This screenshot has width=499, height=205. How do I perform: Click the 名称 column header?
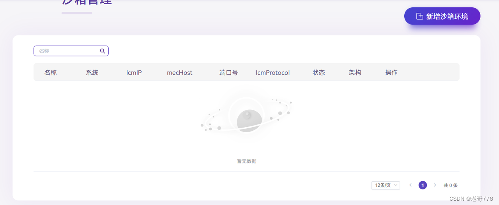51,72
